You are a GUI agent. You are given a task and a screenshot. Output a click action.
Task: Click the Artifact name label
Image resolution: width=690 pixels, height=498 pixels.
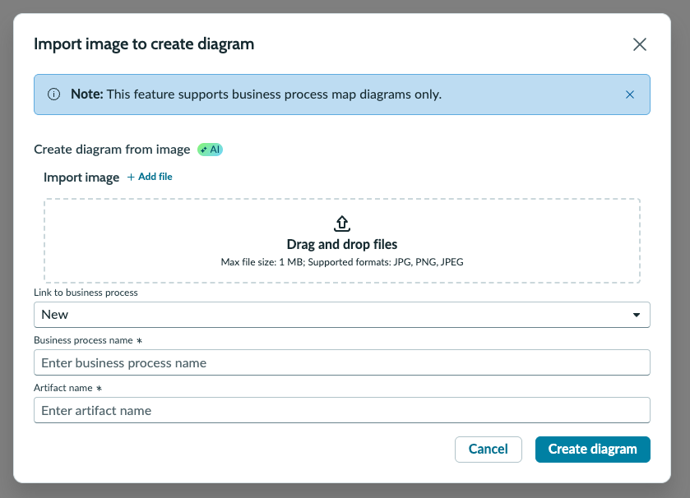click(63, 388)
